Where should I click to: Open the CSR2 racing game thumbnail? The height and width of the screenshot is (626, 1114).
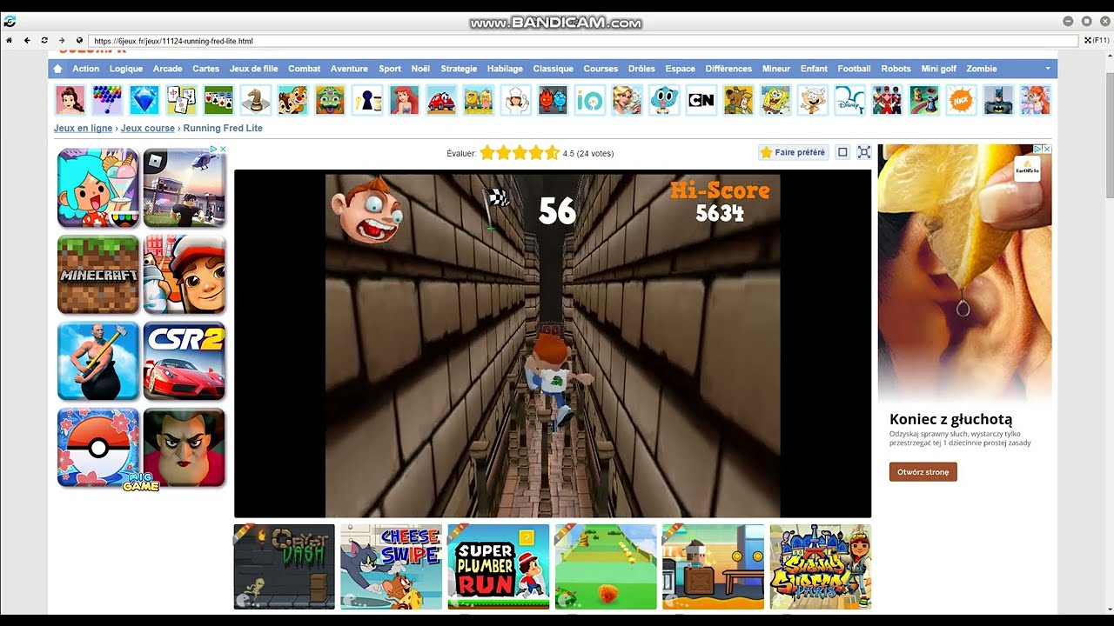(184, 361)
